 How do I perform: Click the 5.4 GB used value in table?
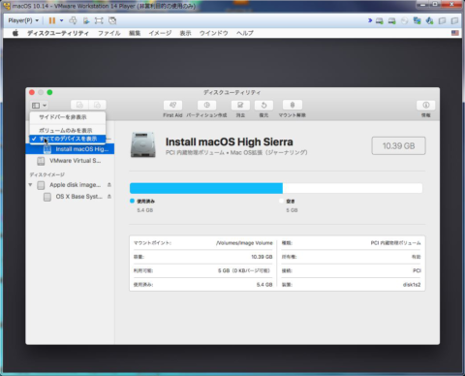(264, 285)
